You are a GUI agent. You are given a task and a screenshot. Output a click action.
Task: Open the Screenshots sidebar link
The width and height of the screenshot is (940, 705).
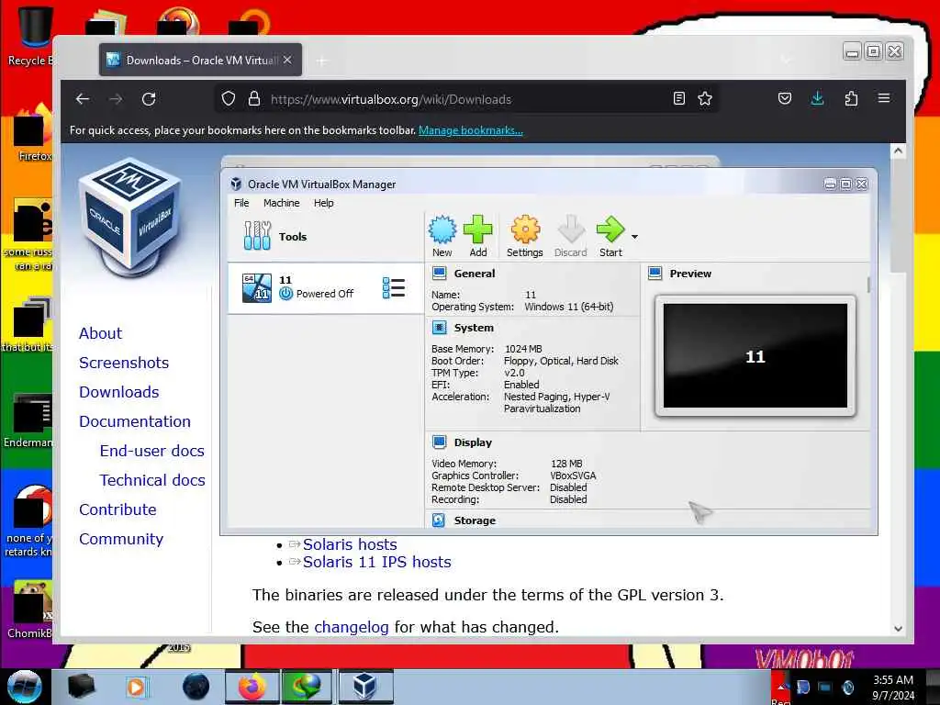coord(124,363)
